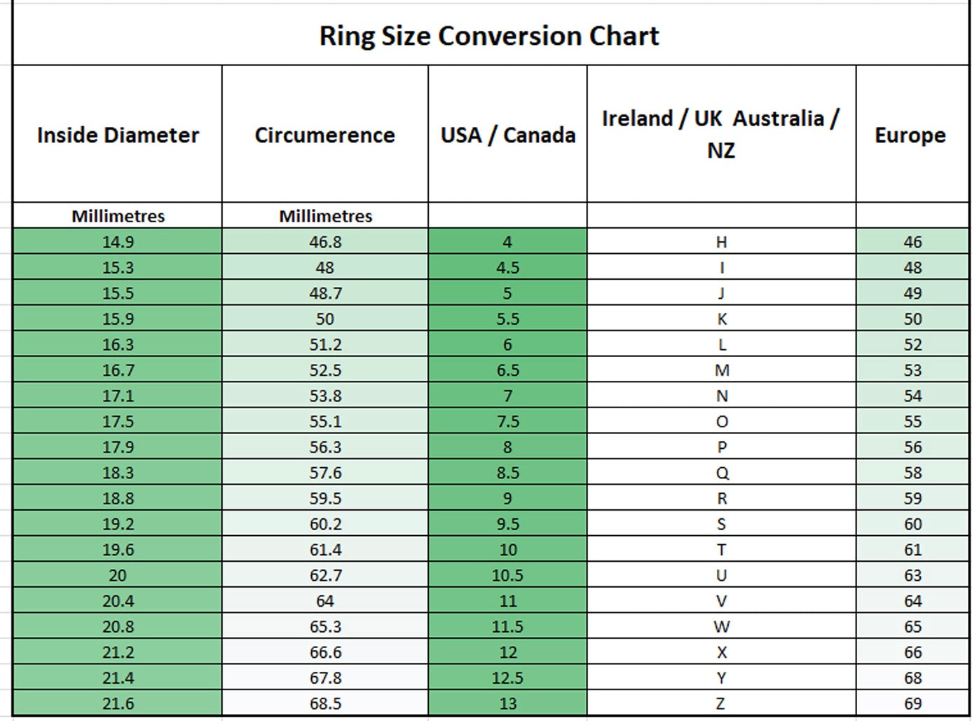Click the circumference cell 55.1
Viewport: 972px width, 721px height.
(x=325, y=422)
